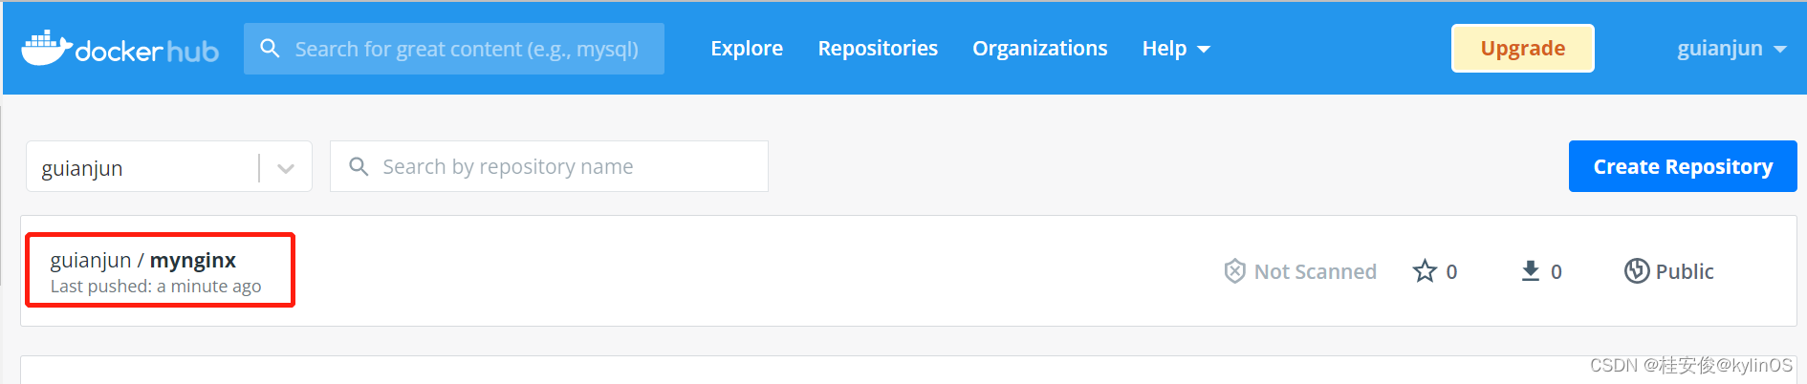Expand the guianjun namespace selector
The width and height of the screenshot is (1807, 384).
(285, 168)
